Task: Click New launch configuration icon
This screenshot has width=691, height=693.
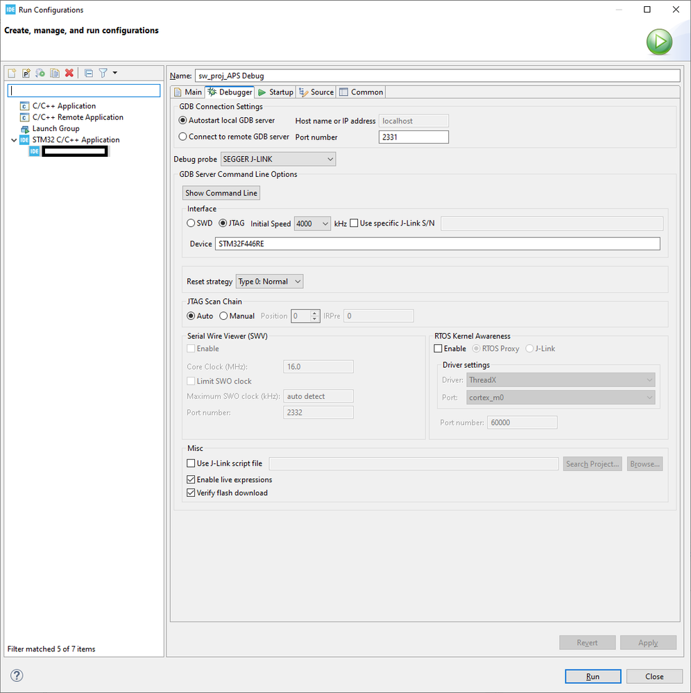Action: 12,73
